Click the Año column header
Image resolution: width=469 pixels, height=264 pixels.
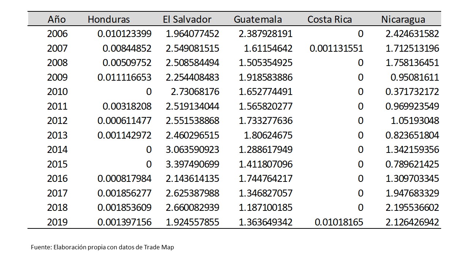[57, 19]
